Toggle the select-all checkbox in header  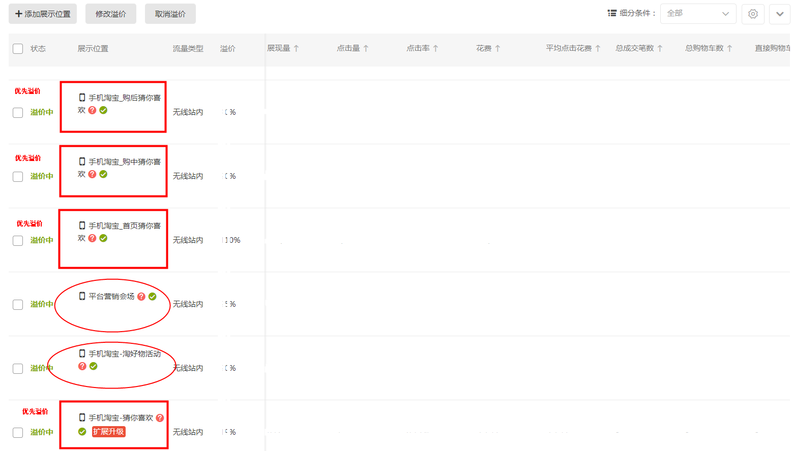[18, 49]
